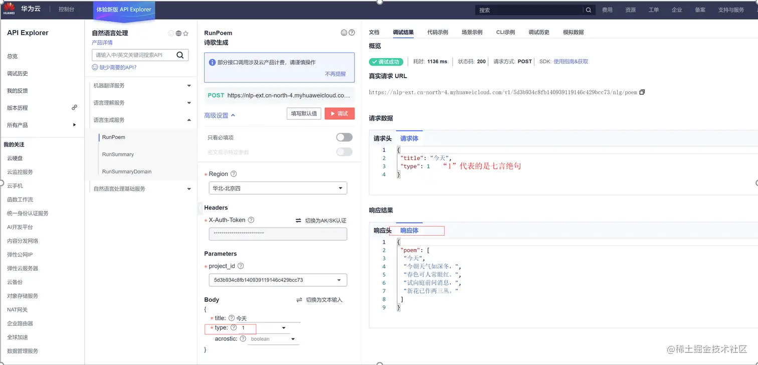Open the project_id dropdown
758x365 pixels.
[x=278, y=280]
